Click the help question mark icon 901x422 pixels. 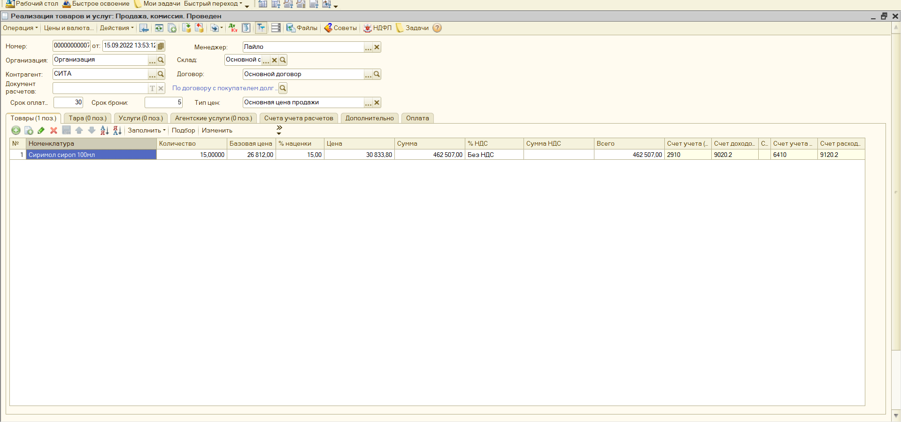coord(437,28)
